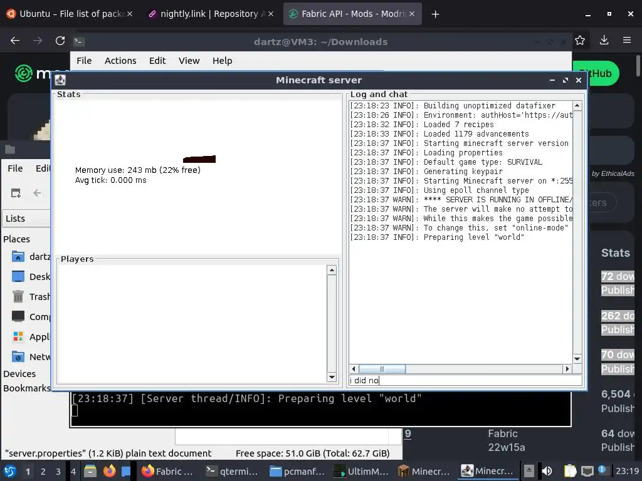Switch to the Ubuntu File list tab

click(70, 14)
